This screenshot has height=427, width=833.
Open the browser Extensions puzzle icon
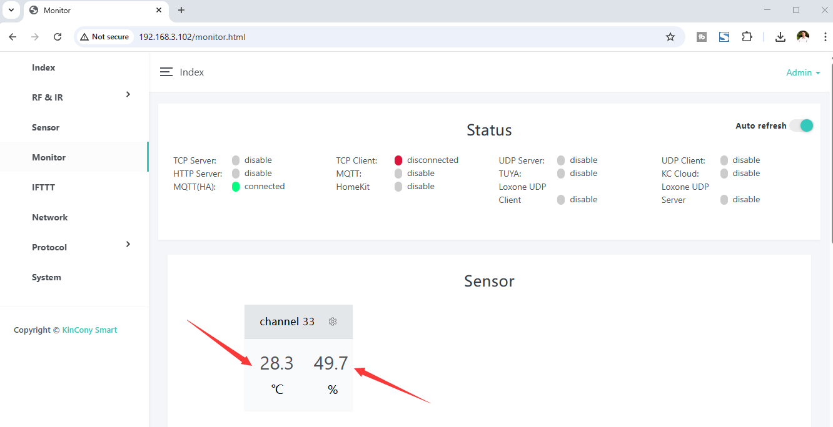[747, 37]
